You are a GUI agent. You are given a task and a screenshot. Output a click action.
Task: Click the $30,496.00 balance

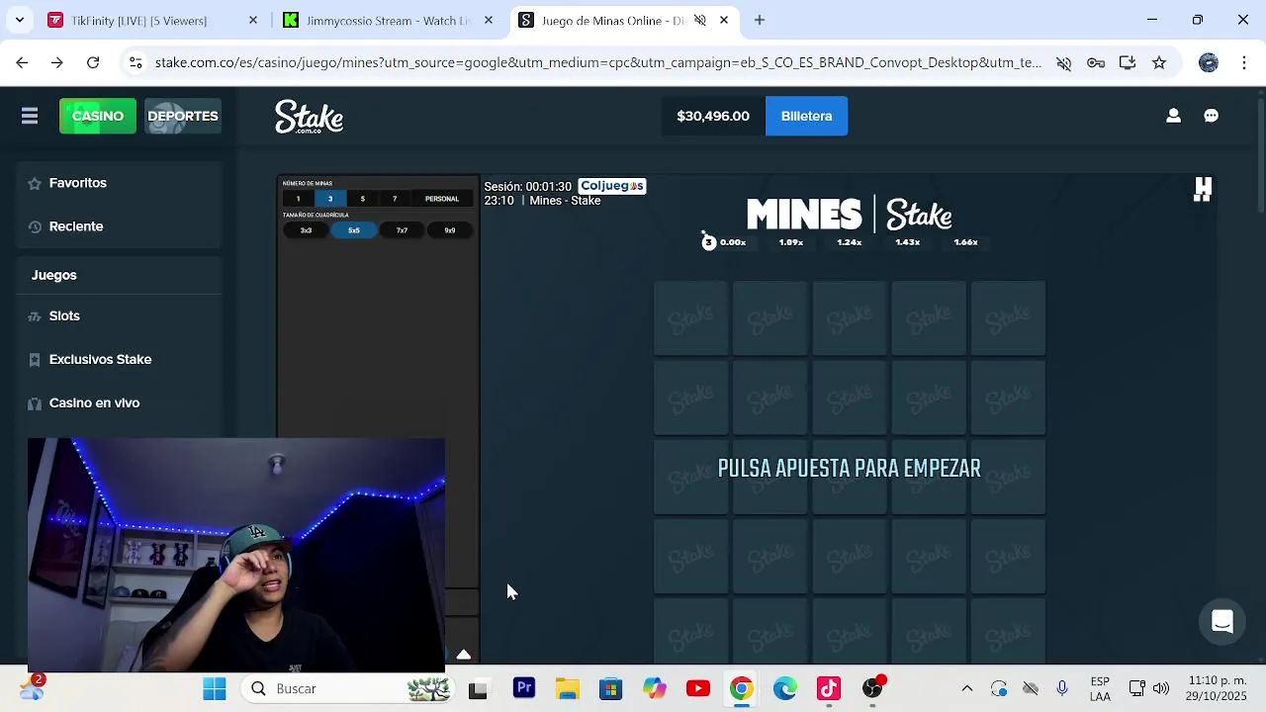tap(713, 116)
